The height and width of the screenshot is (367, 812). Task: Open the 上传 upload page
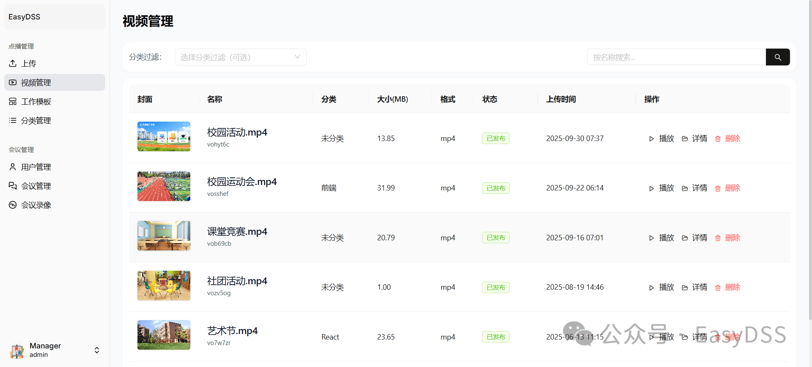pos(29,63)
